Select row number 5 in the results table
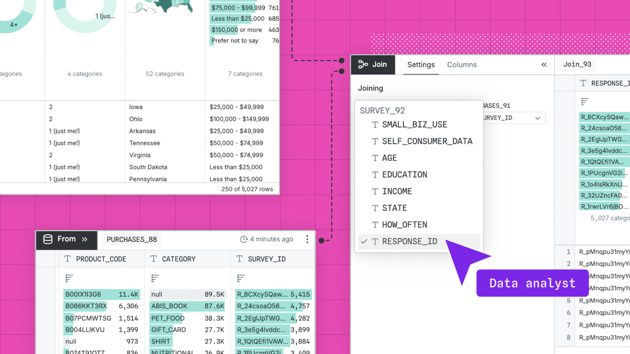Screen dimensions: 630x354 (567, 300)
